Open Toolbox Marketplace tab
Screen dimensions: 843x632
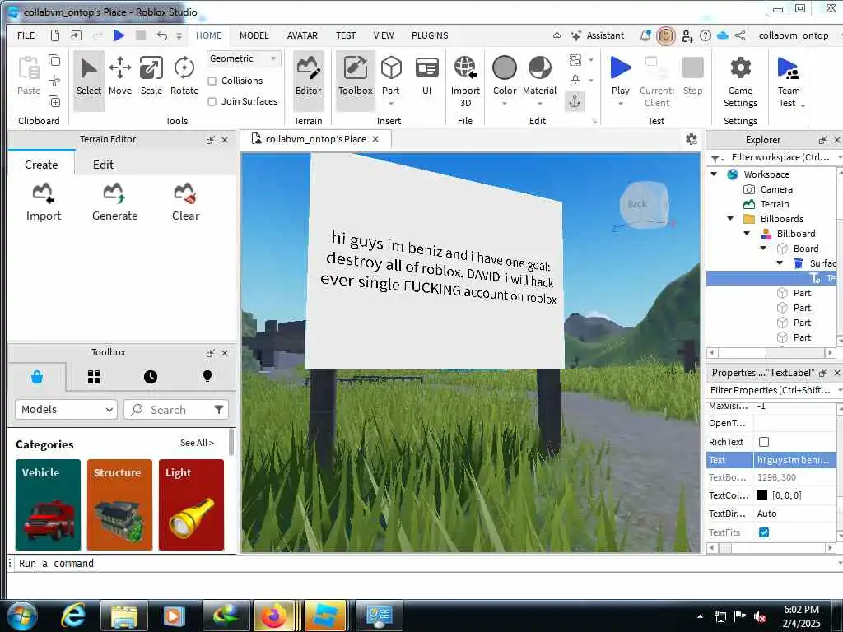(37, 377)
